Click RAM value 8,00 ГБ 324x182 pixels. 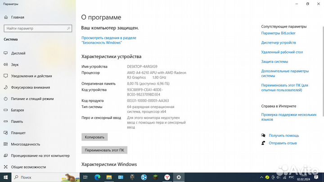pos(148,84)
